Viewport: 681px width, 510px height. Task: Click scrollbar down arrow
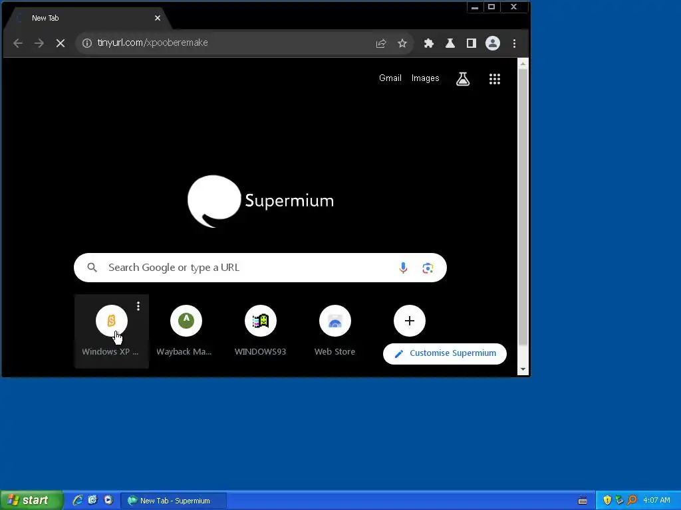(x=523, y=369)
